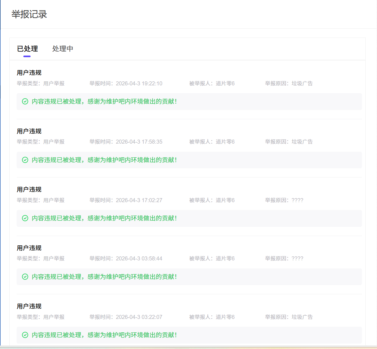Click 举报原因: ???? in the 03:58:44 report
The height and width of the screenshot is (349, 377).
coord(284,259)
